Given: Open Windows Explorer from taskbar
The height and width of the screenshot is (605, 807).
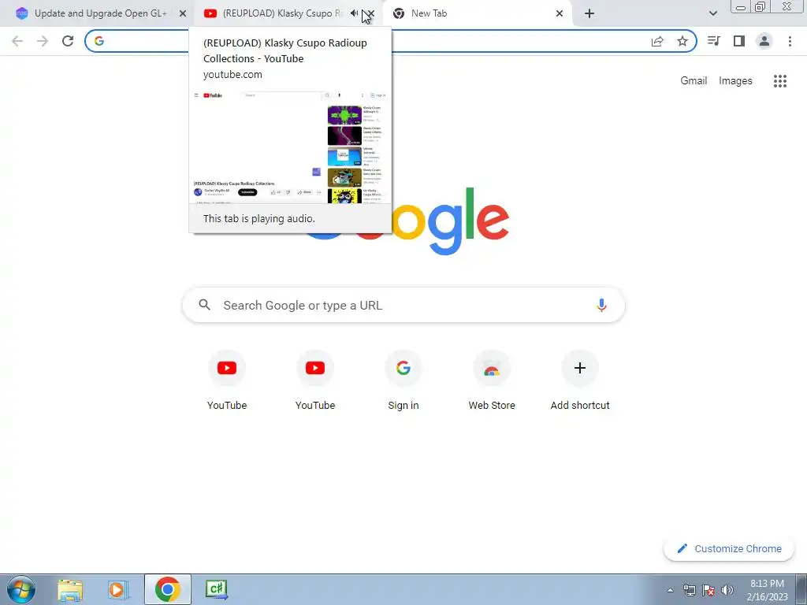Looking at the screenshot, I should point(70,590).
